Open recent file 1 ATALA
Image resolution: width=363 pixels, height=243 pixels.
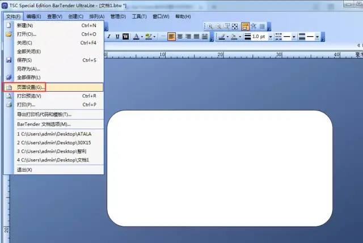pyautogui.click(x=53, y=134)
